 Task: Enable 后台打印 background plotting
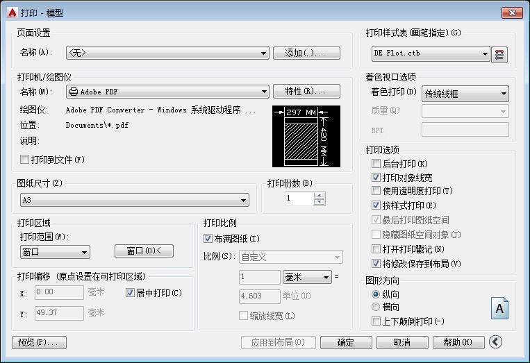(376, 164)
